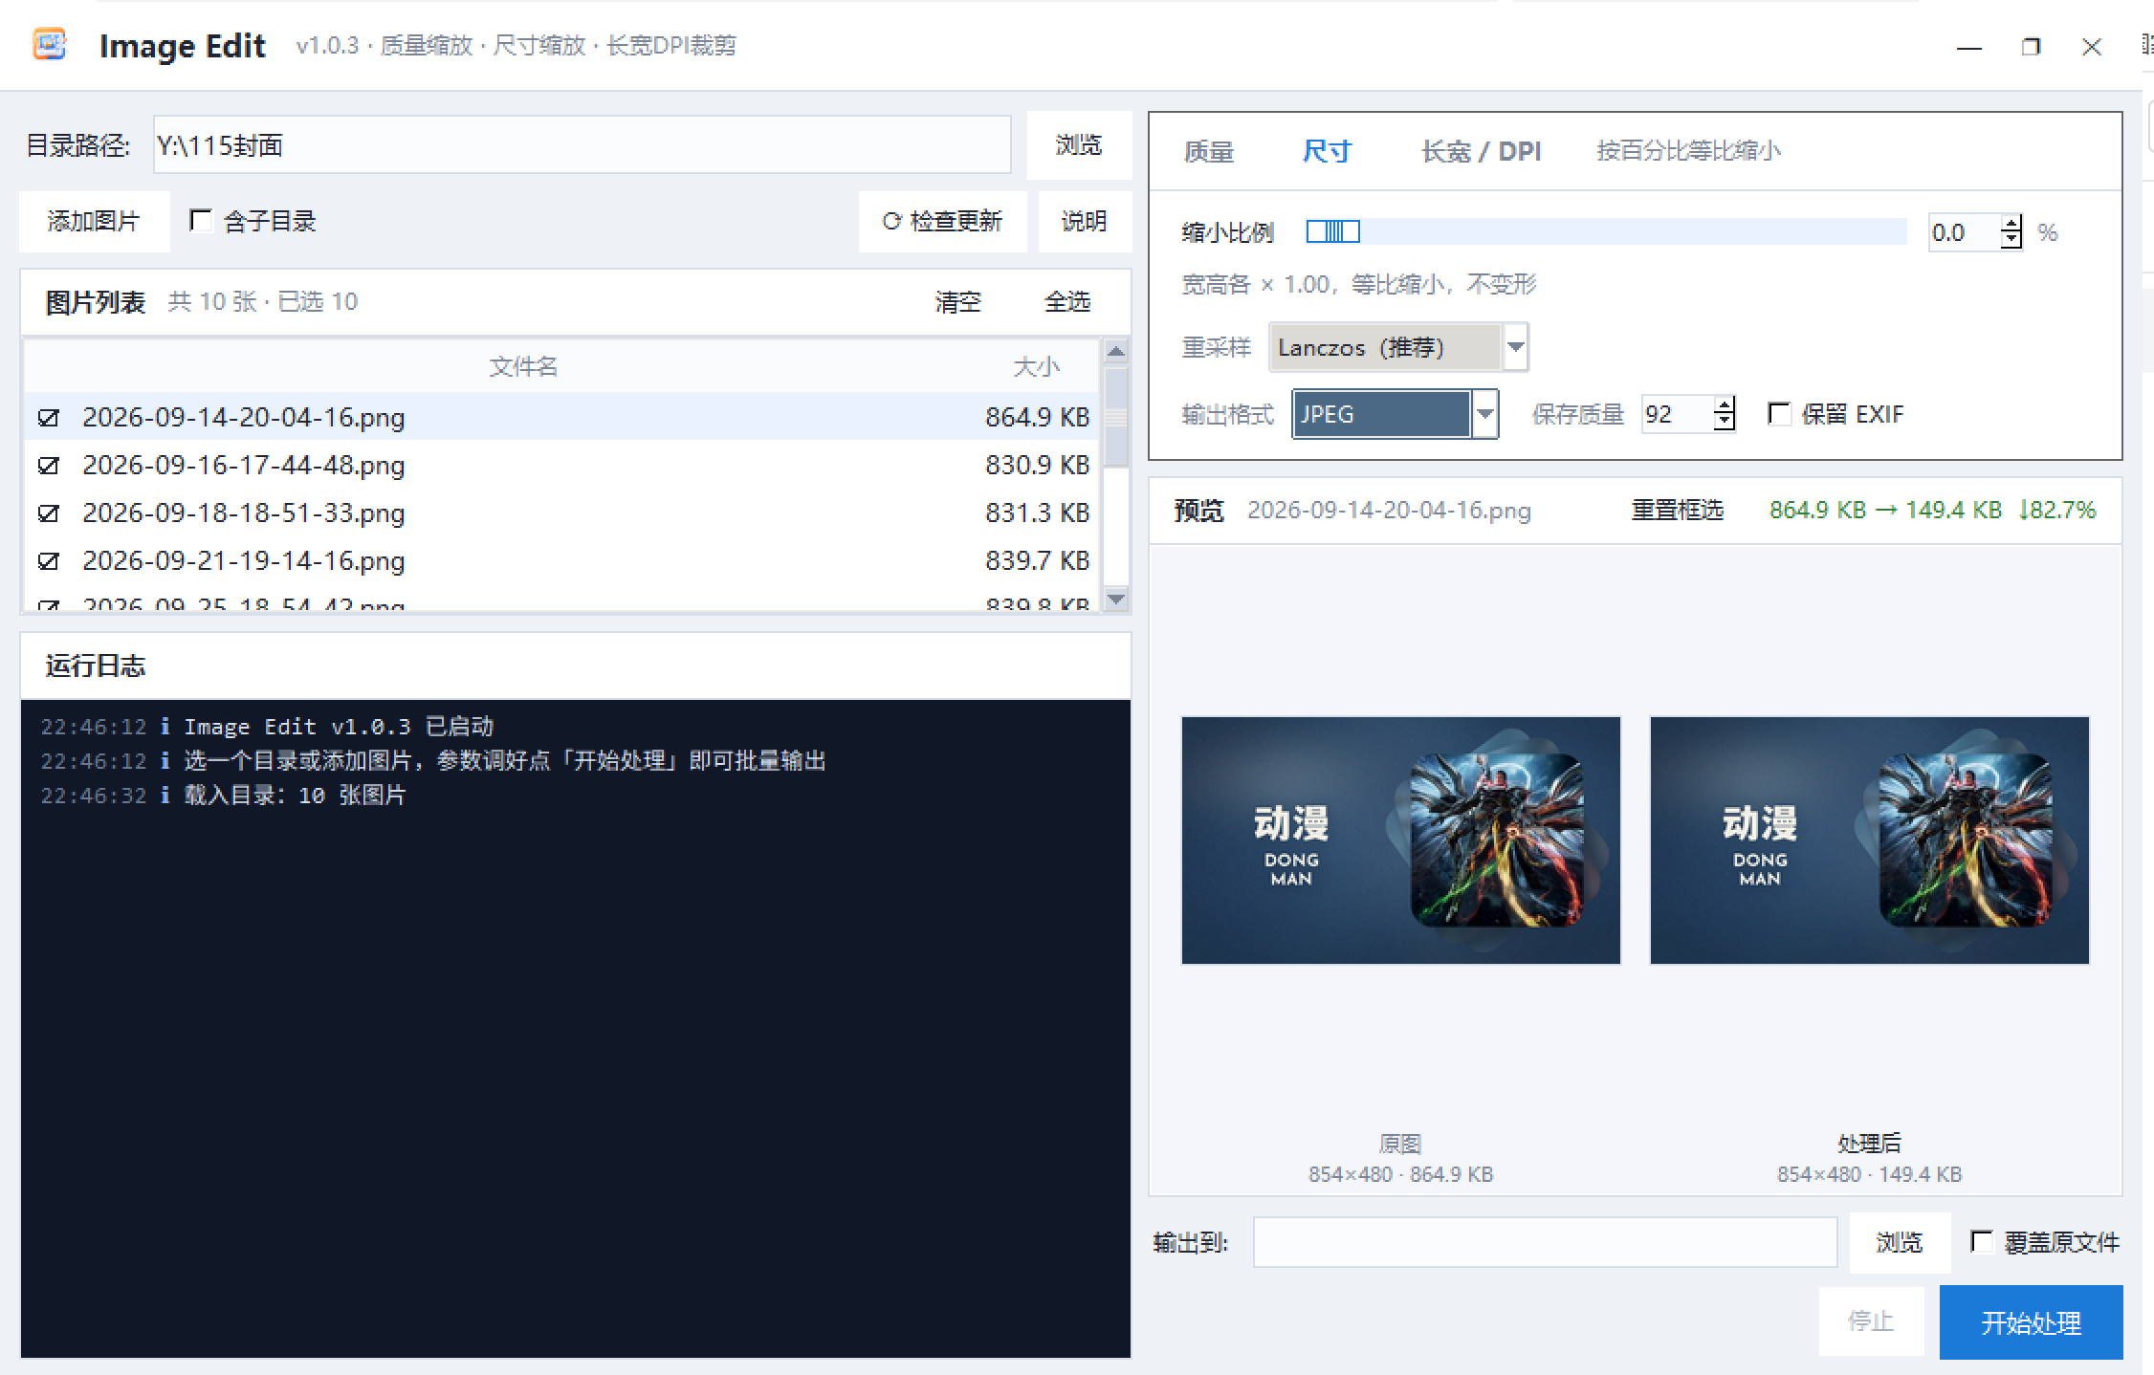
Task: Click the image list scrollbar down arrow
Action: 1116,600
